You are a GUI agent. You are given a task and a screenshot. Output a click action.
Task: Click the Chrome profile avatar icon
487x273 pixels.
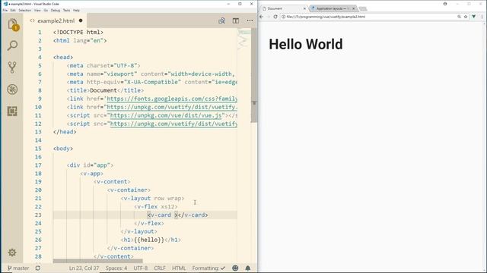tap(445, 4)
